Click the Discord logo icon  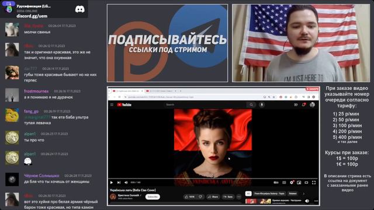[79, 9]
